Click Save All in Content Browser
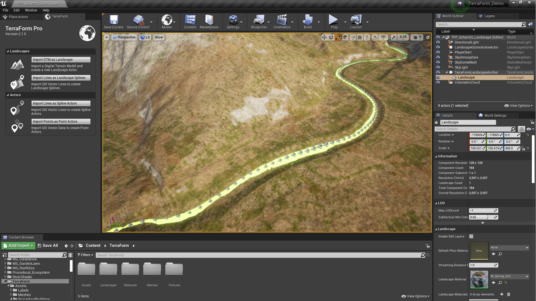 pyautogui.click(x=48, y=246)
